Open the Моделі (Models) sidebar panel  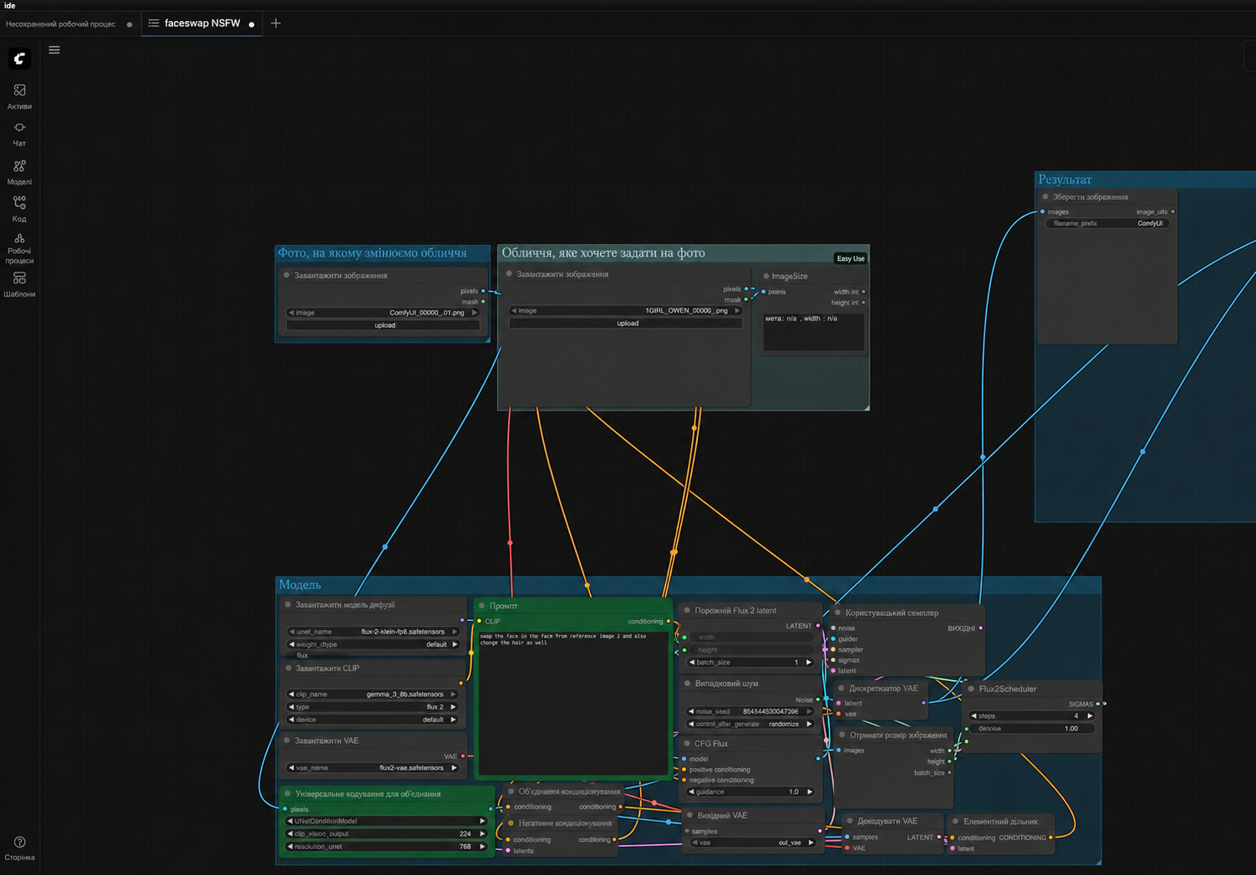(x=19, y=172)
